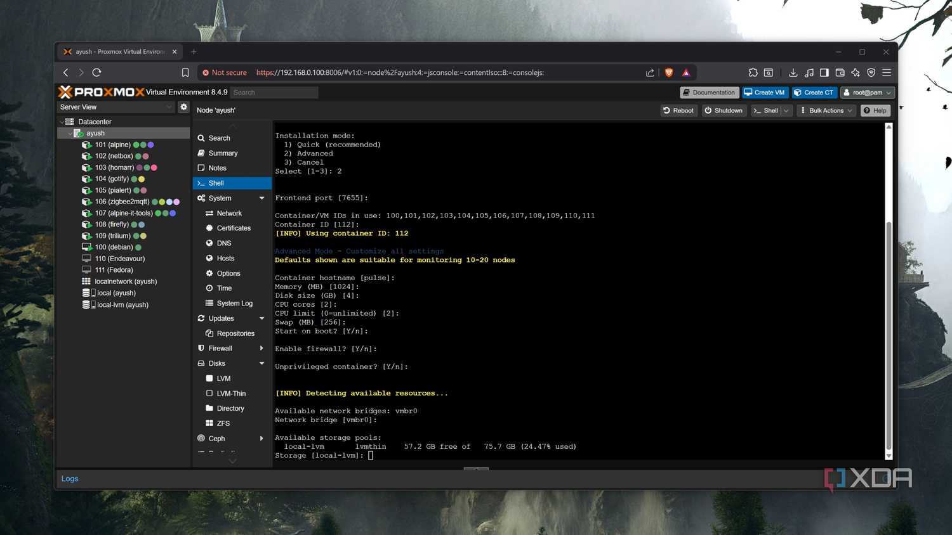Bookmark this page with the bookmark icon
Screen dimensions: 952x535
[185, 72]
